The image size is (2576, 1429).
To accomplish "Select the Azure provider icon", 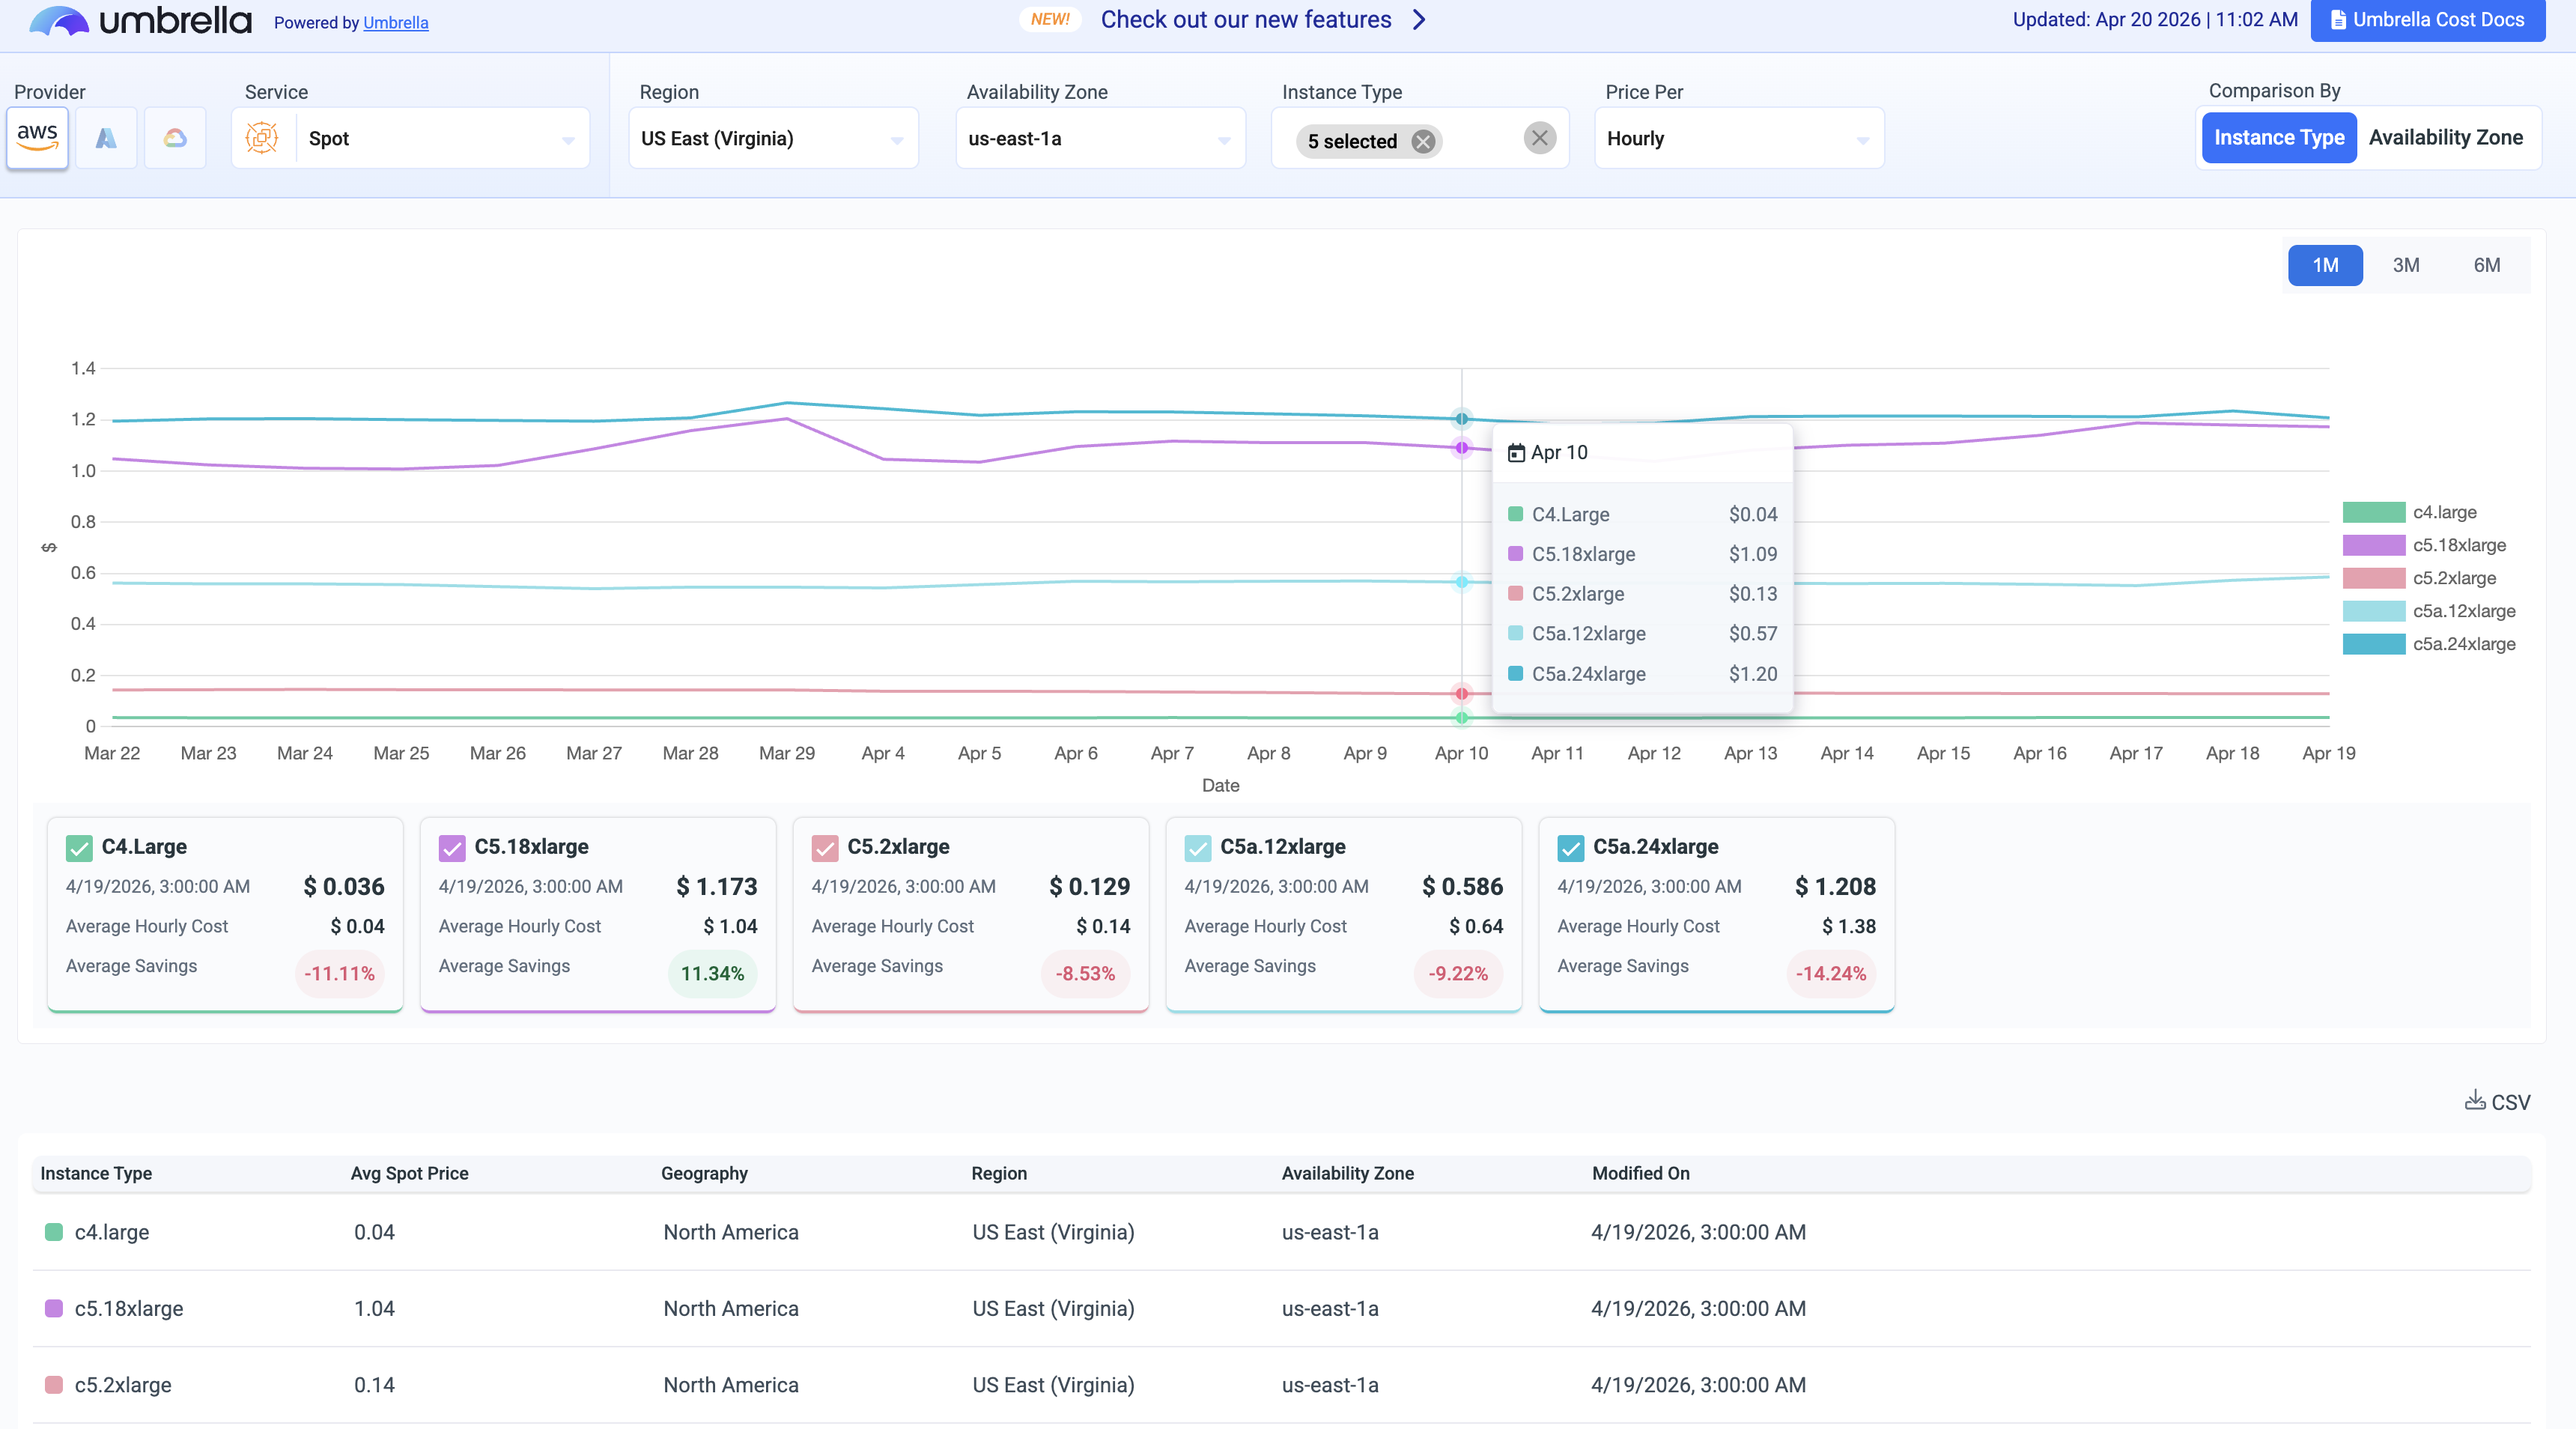I will coord(106,138).
